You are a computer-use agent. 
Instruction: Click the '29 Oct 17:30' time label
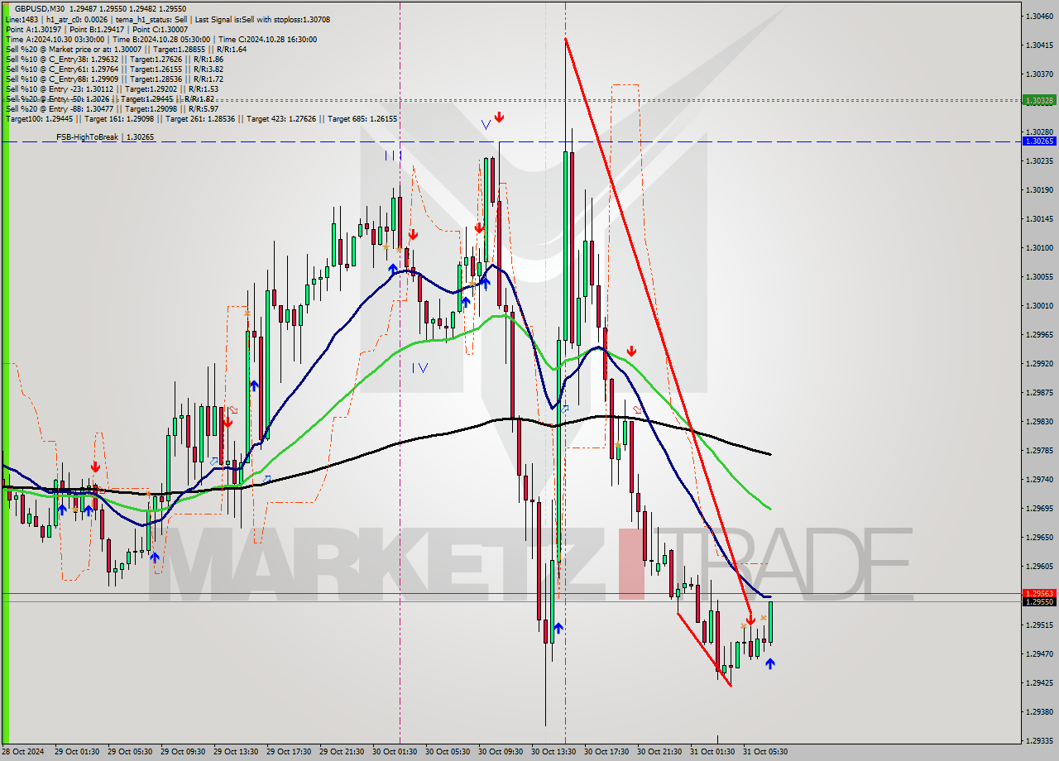(x=289, y=752)
